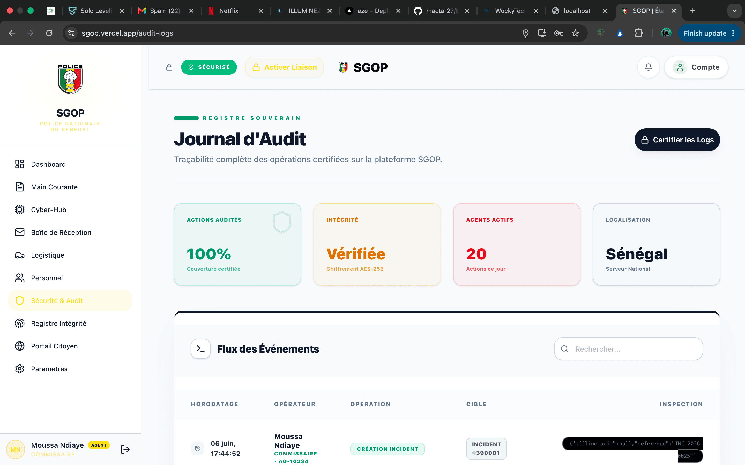Screen dimensions: 745x465
Task: Click the Rechercher search field
Action: pyautogui.click(x=628, y=349)
